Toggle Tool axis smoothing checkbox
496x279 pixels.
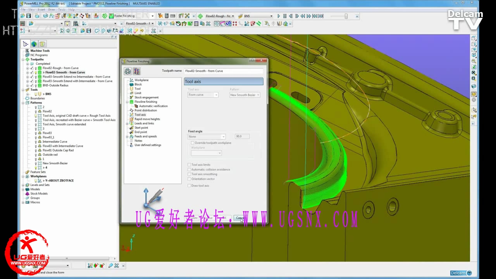(x=189, y=174)
